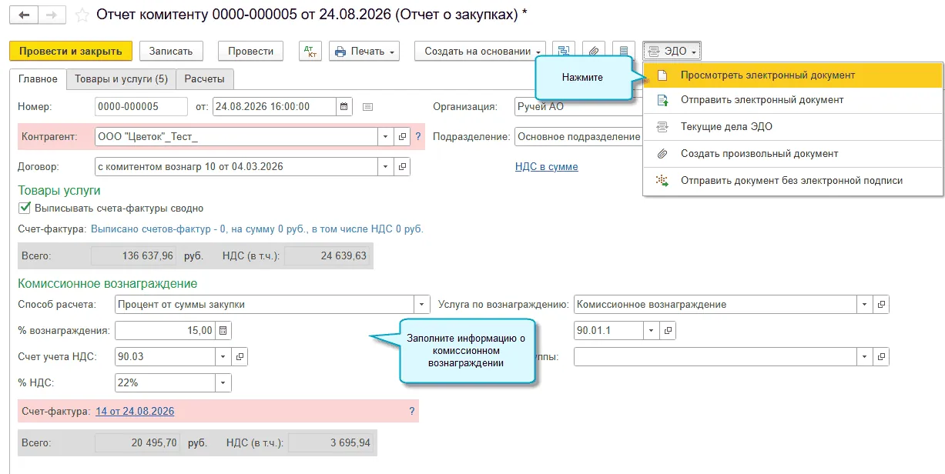
Task: Open the Способ расчета dropdown
Action: [421, 305]
